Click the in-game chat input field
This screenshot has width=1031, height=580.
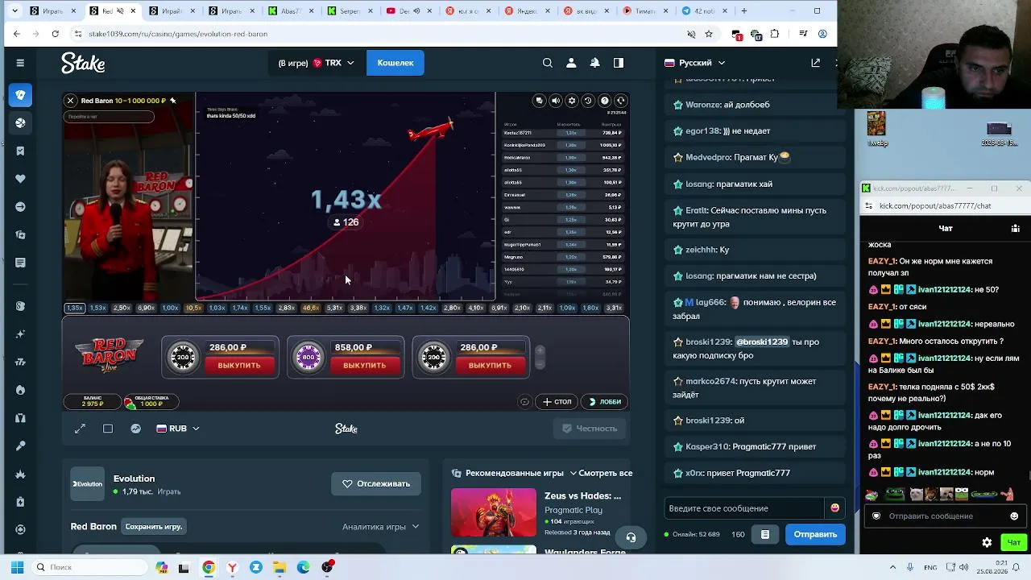pyautogui.click(x=109, y=117)
